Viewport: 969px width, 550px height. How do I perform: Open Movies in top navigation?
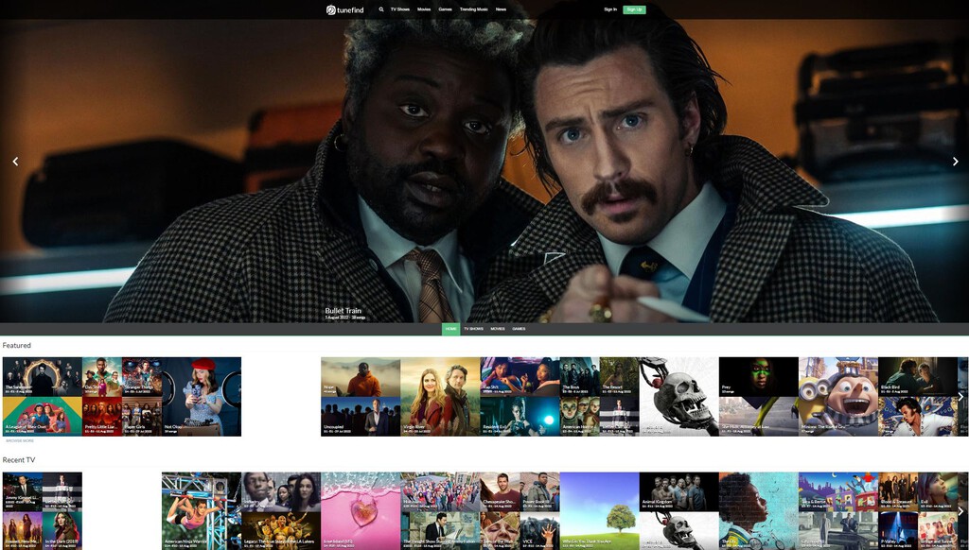tap(424, 9)
